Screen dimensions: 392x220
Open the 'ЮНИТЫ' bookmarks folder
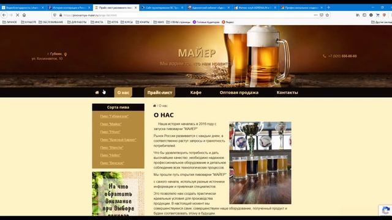click(x=143, y=22)
